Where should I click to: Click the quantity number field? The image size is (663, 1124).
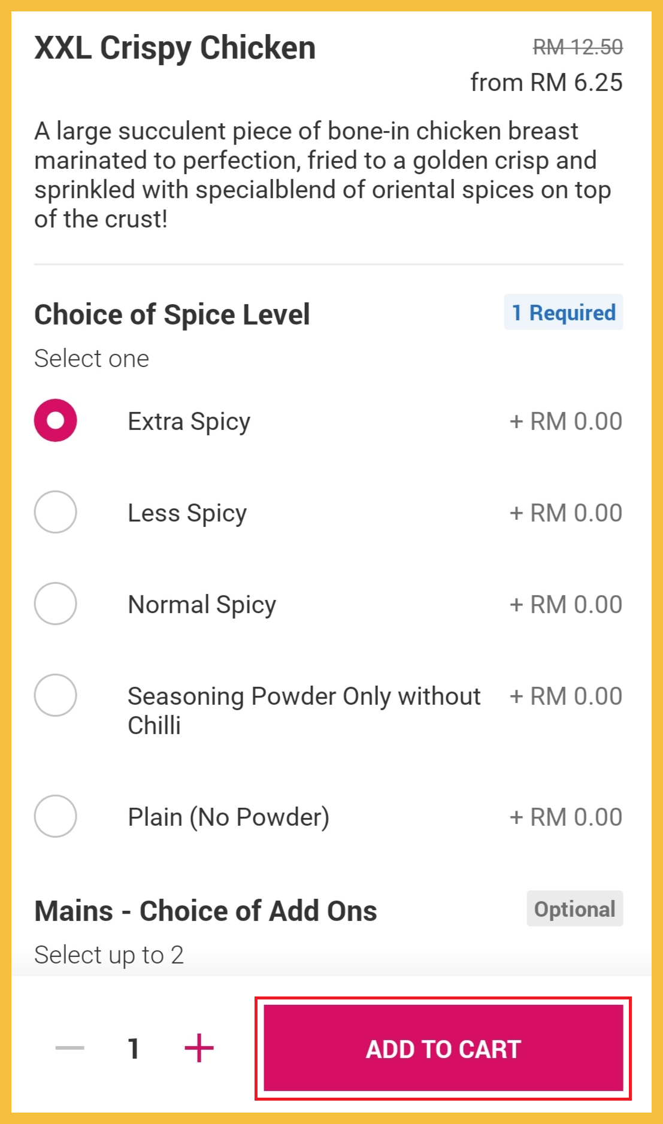coord(134,1049)
